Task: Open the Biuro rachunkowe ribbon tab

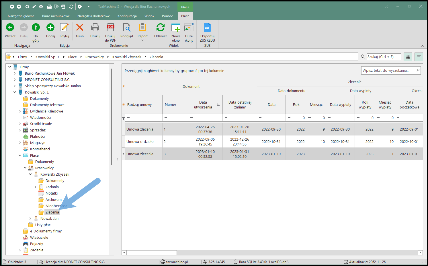Action: (56, 16)
